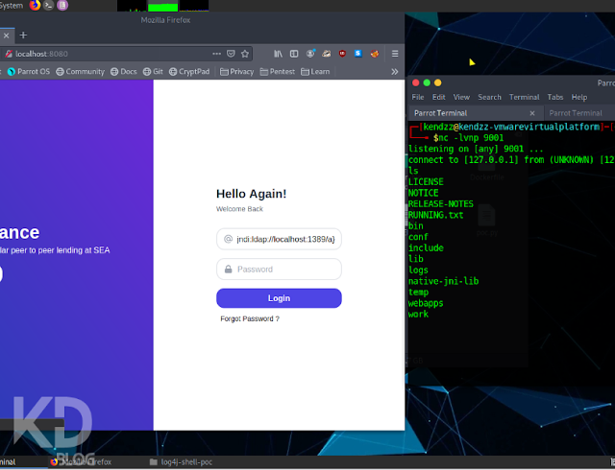
Task: Open Firefox from the top panel launcher
Action: 35,5
